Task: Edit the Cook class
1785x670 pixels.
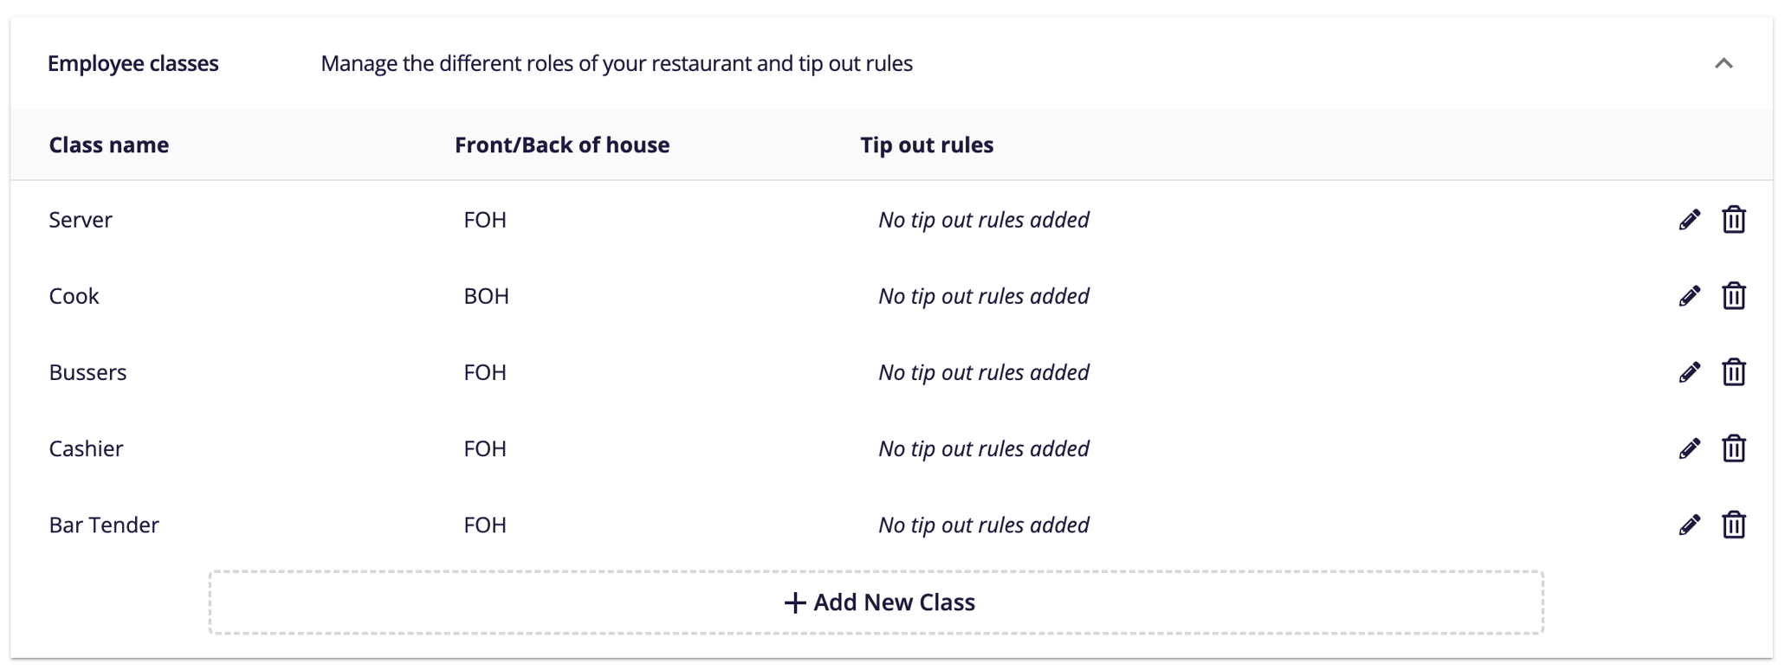Action: click(1689, 296)
